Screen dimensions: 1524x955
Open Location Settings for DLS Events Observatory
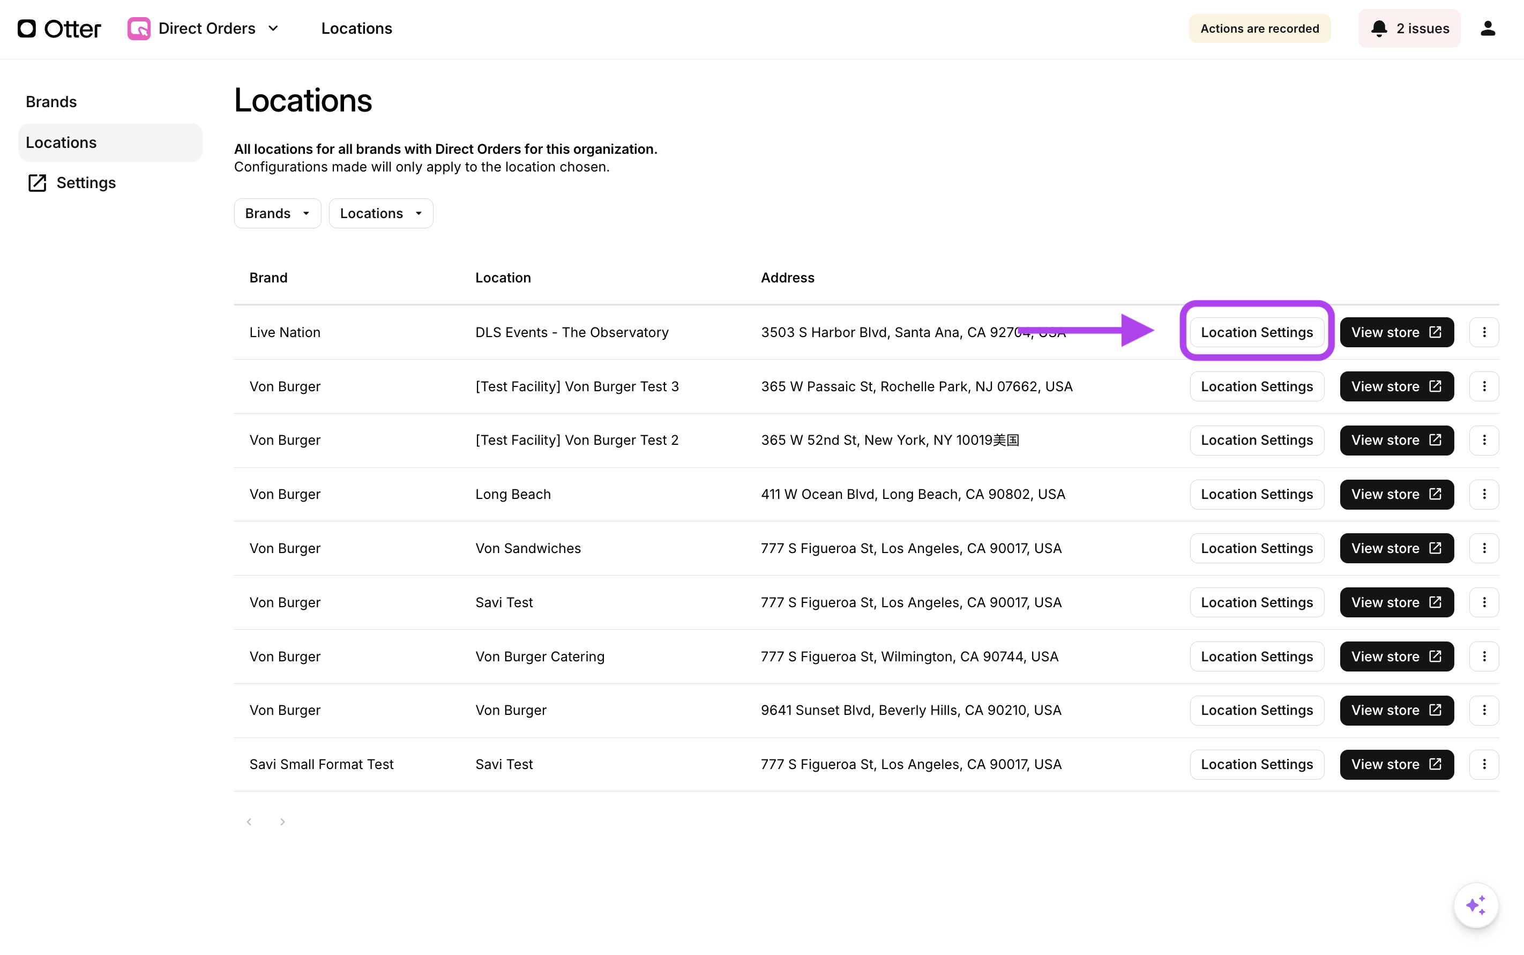(1256, 332)
